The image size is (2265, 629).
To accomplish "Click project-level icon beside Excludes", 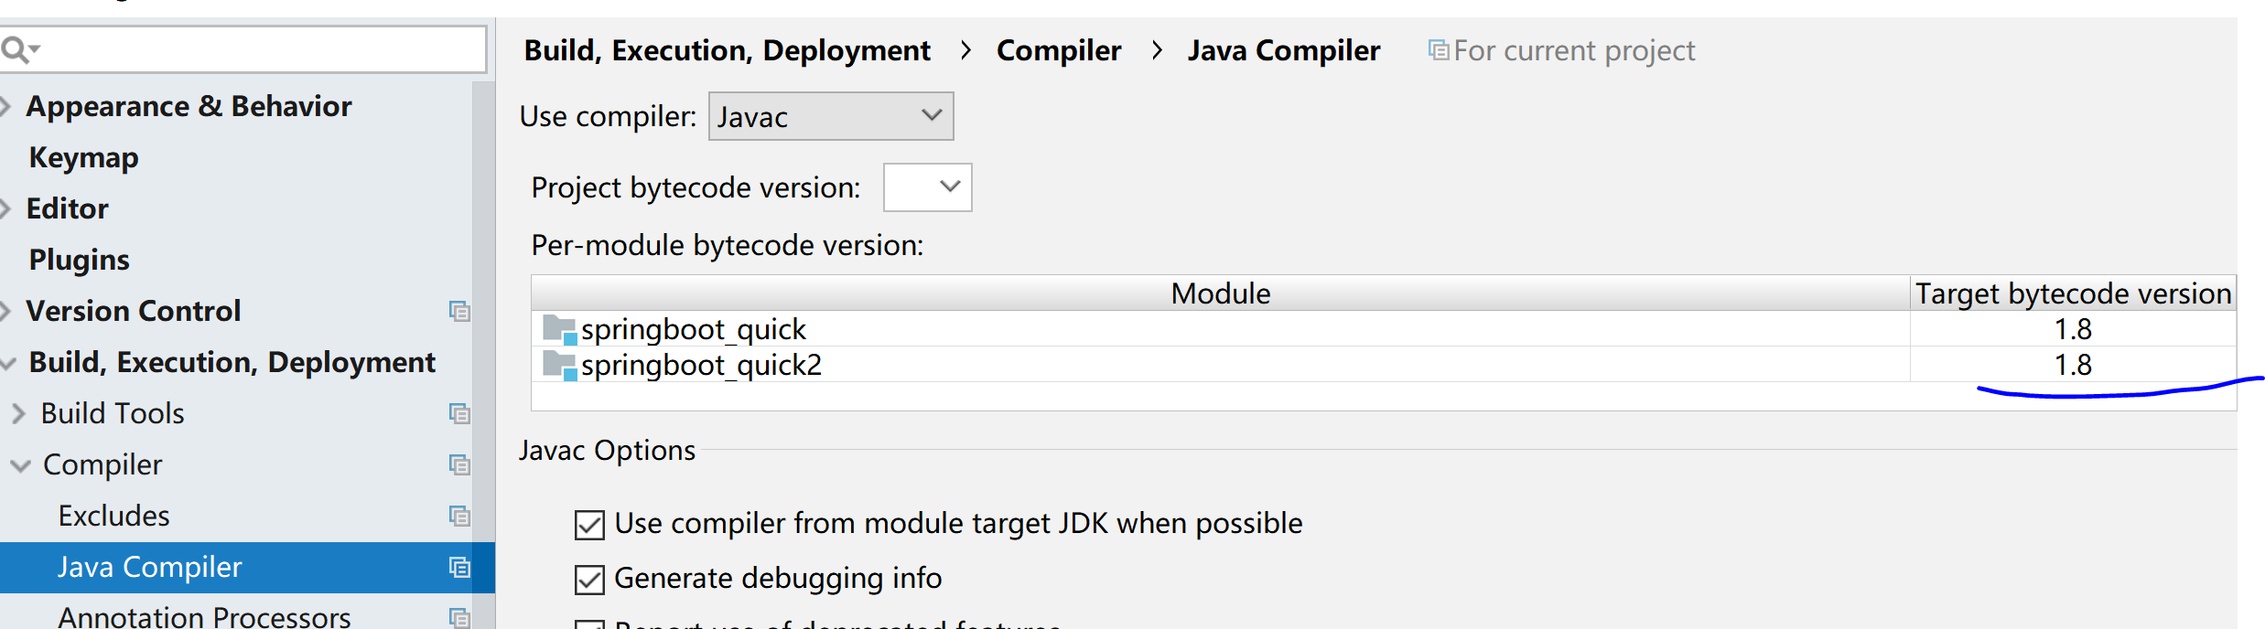I will coord(459,517).
